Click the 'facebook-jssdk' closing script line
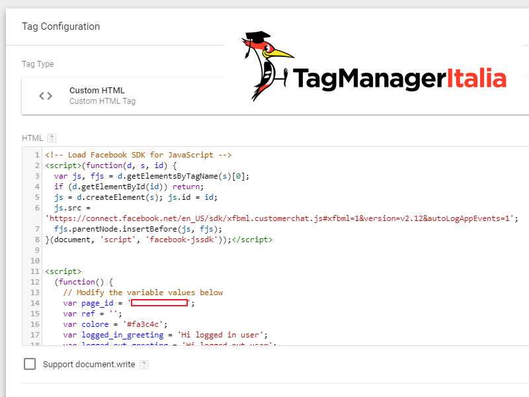 click(159, 240)
